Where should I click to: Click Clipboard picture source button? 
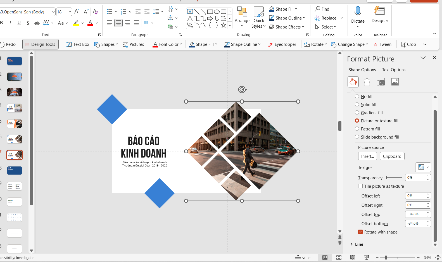tap(392, 156)
